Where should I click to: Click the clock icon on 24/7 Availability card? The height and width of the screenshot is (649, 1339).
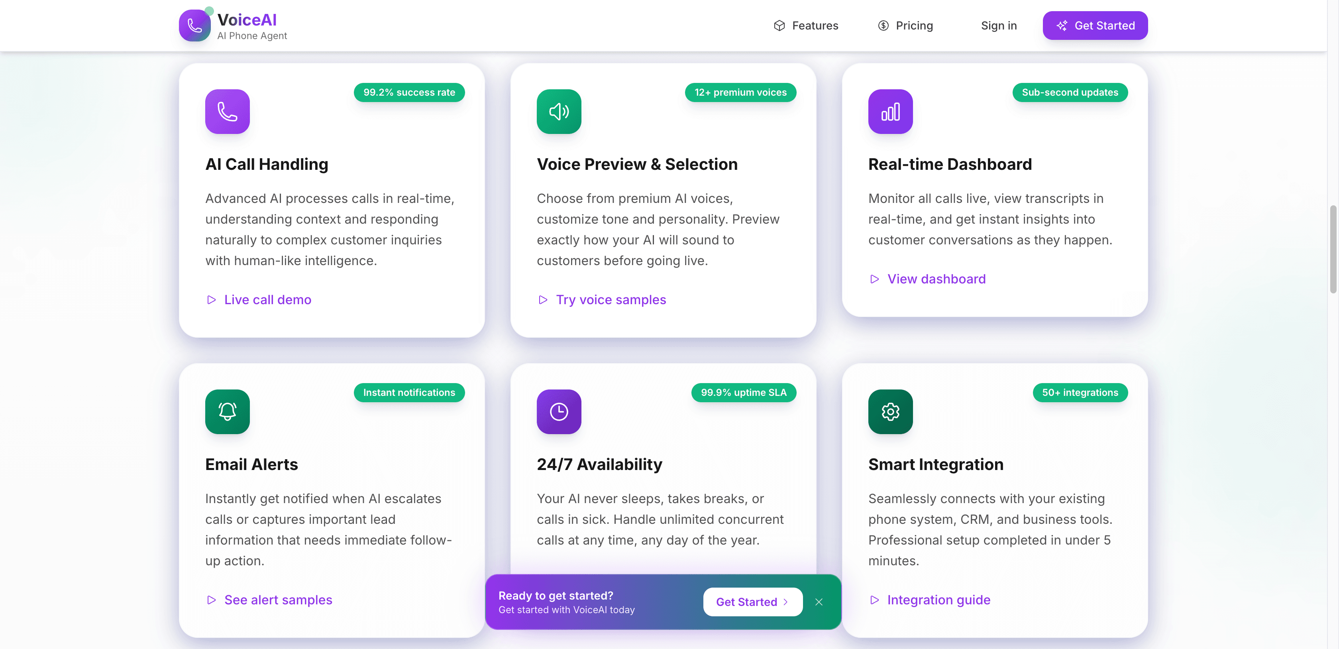pyautogui.click(x=559, y=411)
